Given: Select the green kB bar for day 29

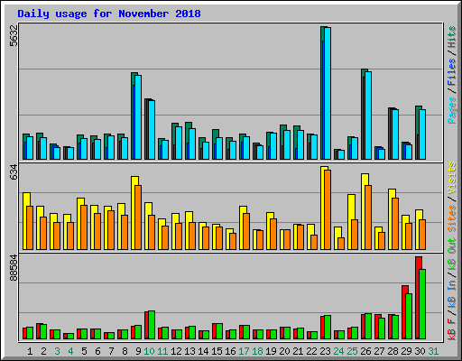Looking at the screenshot, I should pyautogui.click(x=409, y=316).
